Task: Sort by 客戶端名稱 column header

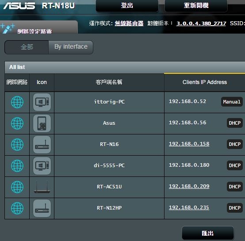Action: pos(109,82)
